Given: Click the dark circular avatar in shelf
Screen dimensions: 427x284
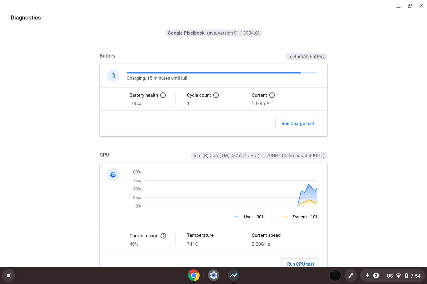Looking at the screenshot, I should pyautogui.click(x=335, y=276).
